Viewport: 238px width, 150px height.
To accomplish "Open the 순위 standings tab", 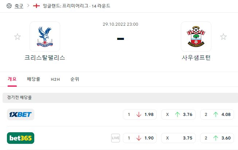I will pyautogui.click(x=75, y=79).
